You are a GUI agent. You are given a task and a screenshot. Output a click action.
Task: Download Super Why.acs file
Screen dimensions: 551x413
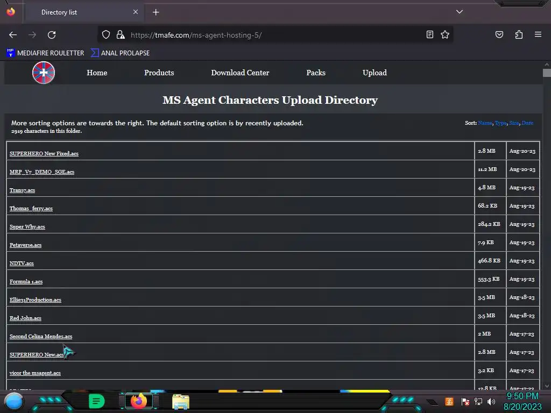point(27,226)
